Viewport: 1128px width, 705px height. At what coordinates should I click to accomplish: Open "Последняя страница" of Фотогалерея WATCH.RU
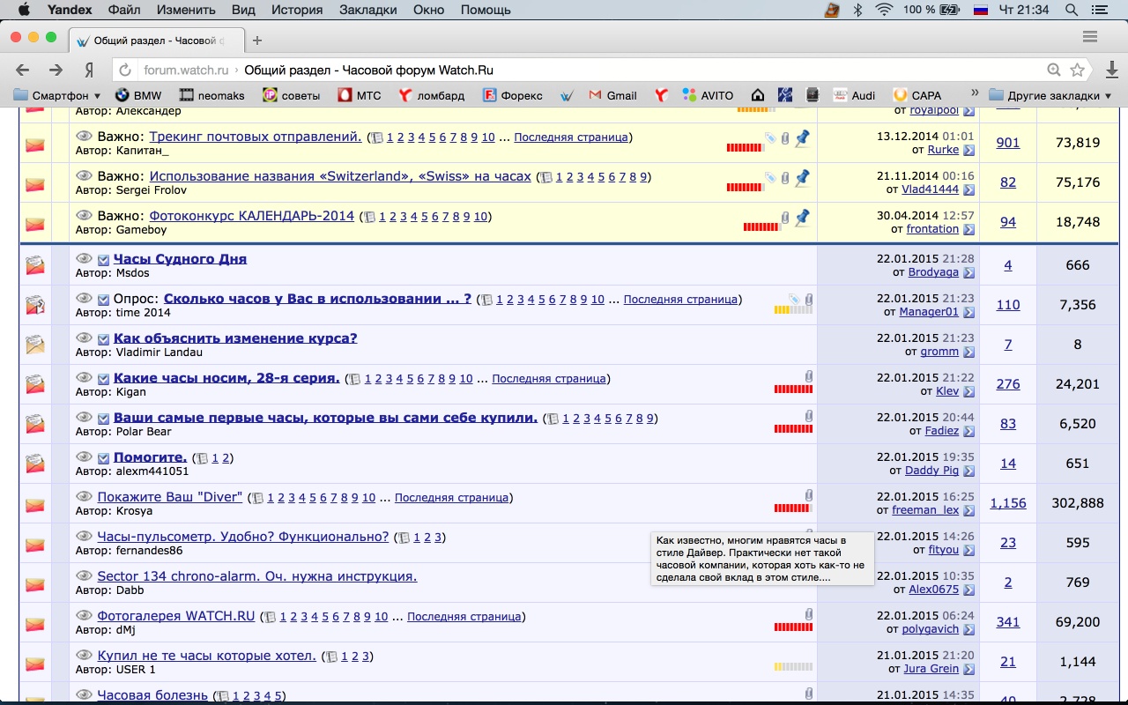[x=464, y=617]
